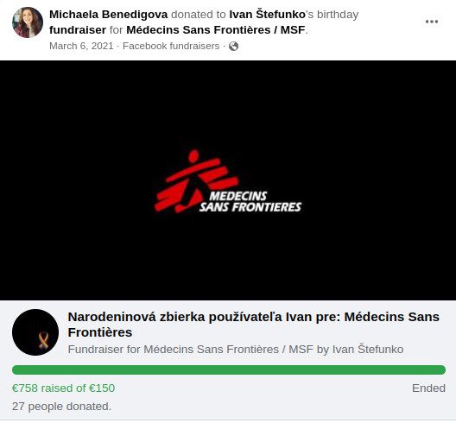The width and height of the screenshot is (456, 423).
Task: Click the public globe privacy icon
Action: pos(233,47)
